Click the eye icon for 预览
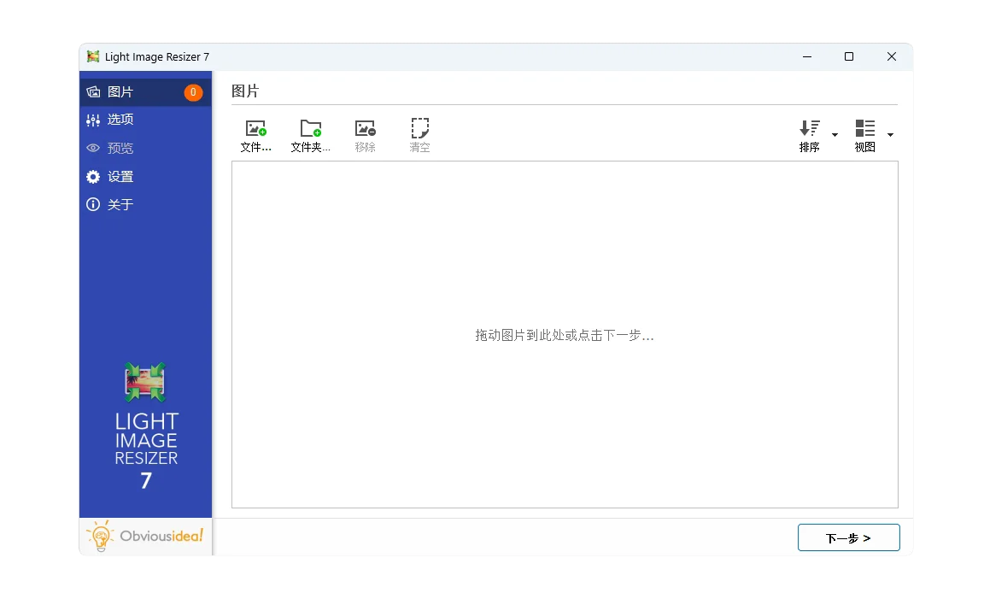The height and width of the screenshot is (593, 984). coord(93,148)
